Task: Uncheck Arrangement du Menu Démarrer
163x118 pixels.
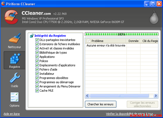Action: (x=37, y=86)
